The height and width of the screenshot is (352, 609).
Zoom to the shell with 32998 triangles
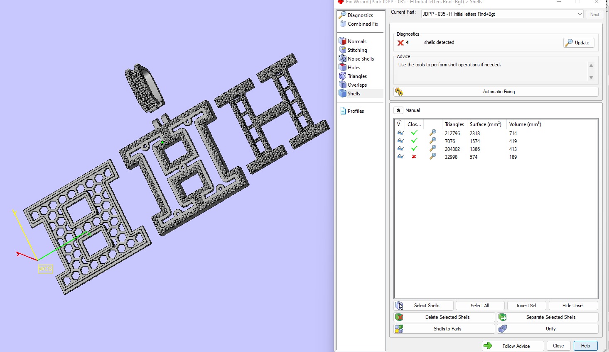pyautogui.click(x=433, y=157)
